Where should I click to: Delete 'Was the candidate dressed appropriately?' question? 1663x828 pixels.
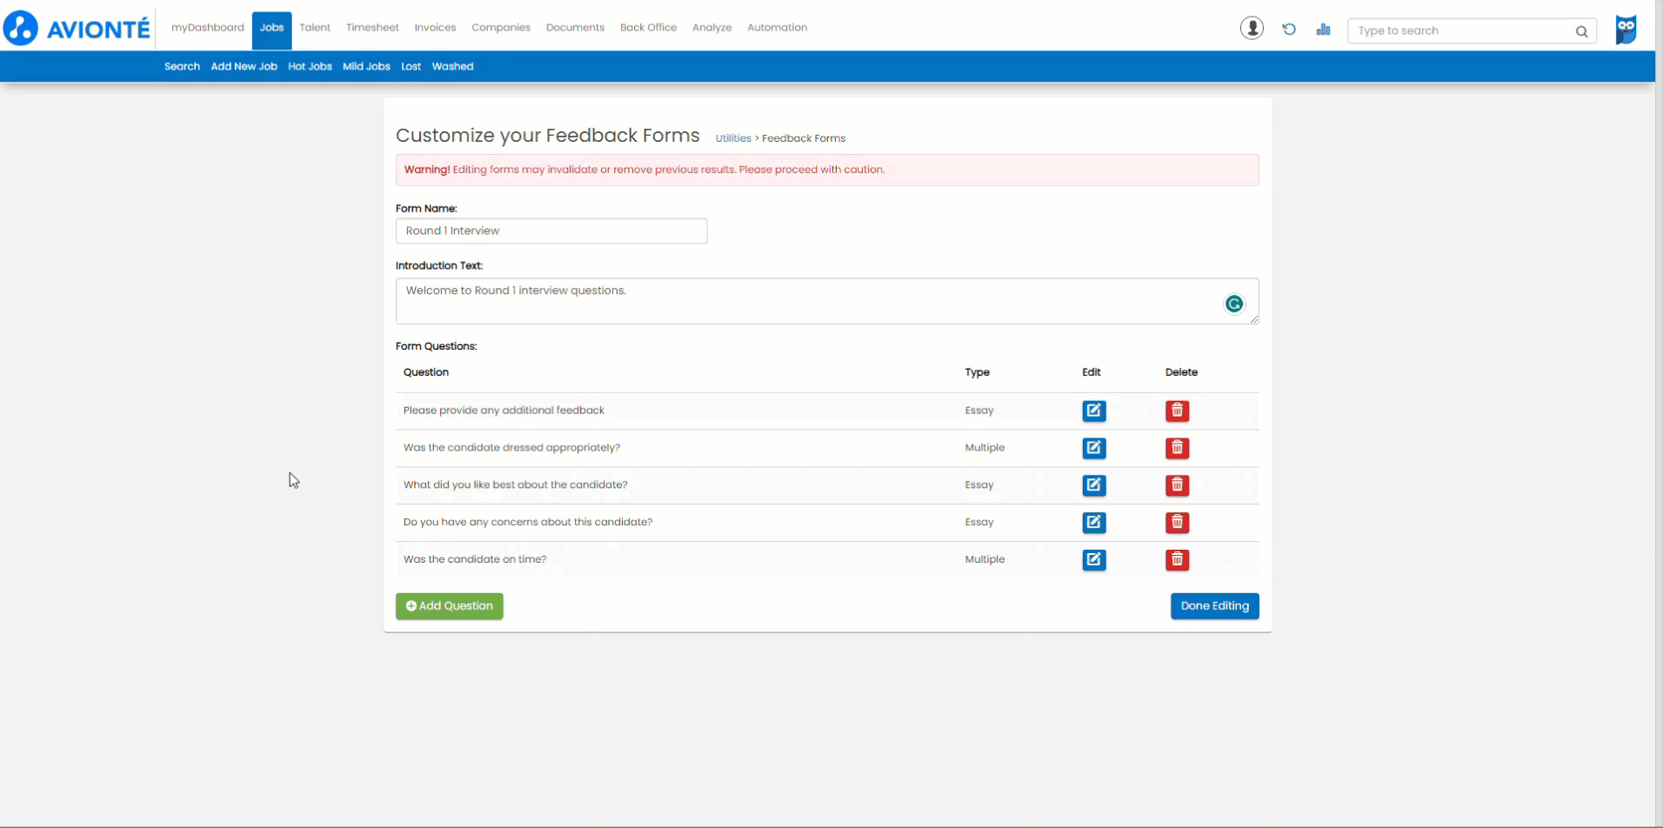[1177, 448]
